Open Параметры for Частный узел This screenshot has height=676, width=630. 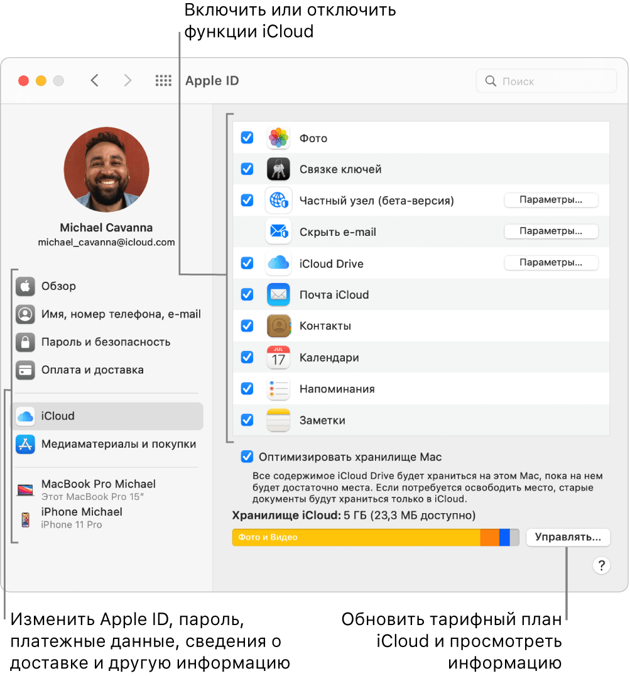click(551, 200)
